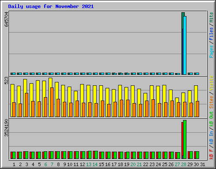Click the chart title 'Daily usage for November 2021'

click(x=51, y=6)
